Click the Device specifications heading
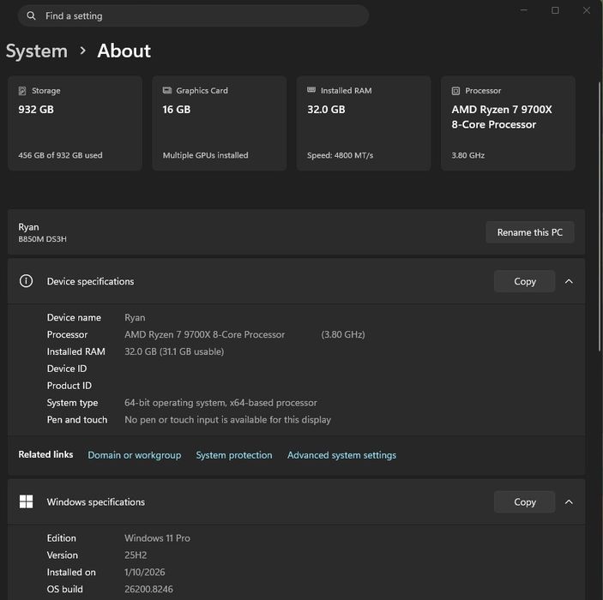The width and height of the screenshot is (603, 600). coord(90,281)
